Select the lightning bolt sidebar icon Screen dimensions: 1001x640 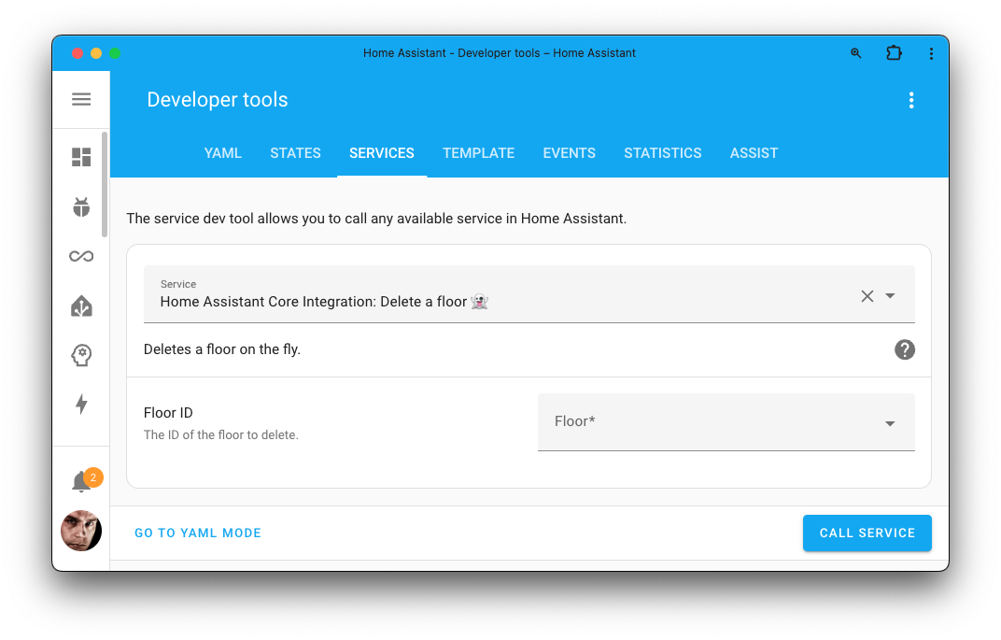81,405
